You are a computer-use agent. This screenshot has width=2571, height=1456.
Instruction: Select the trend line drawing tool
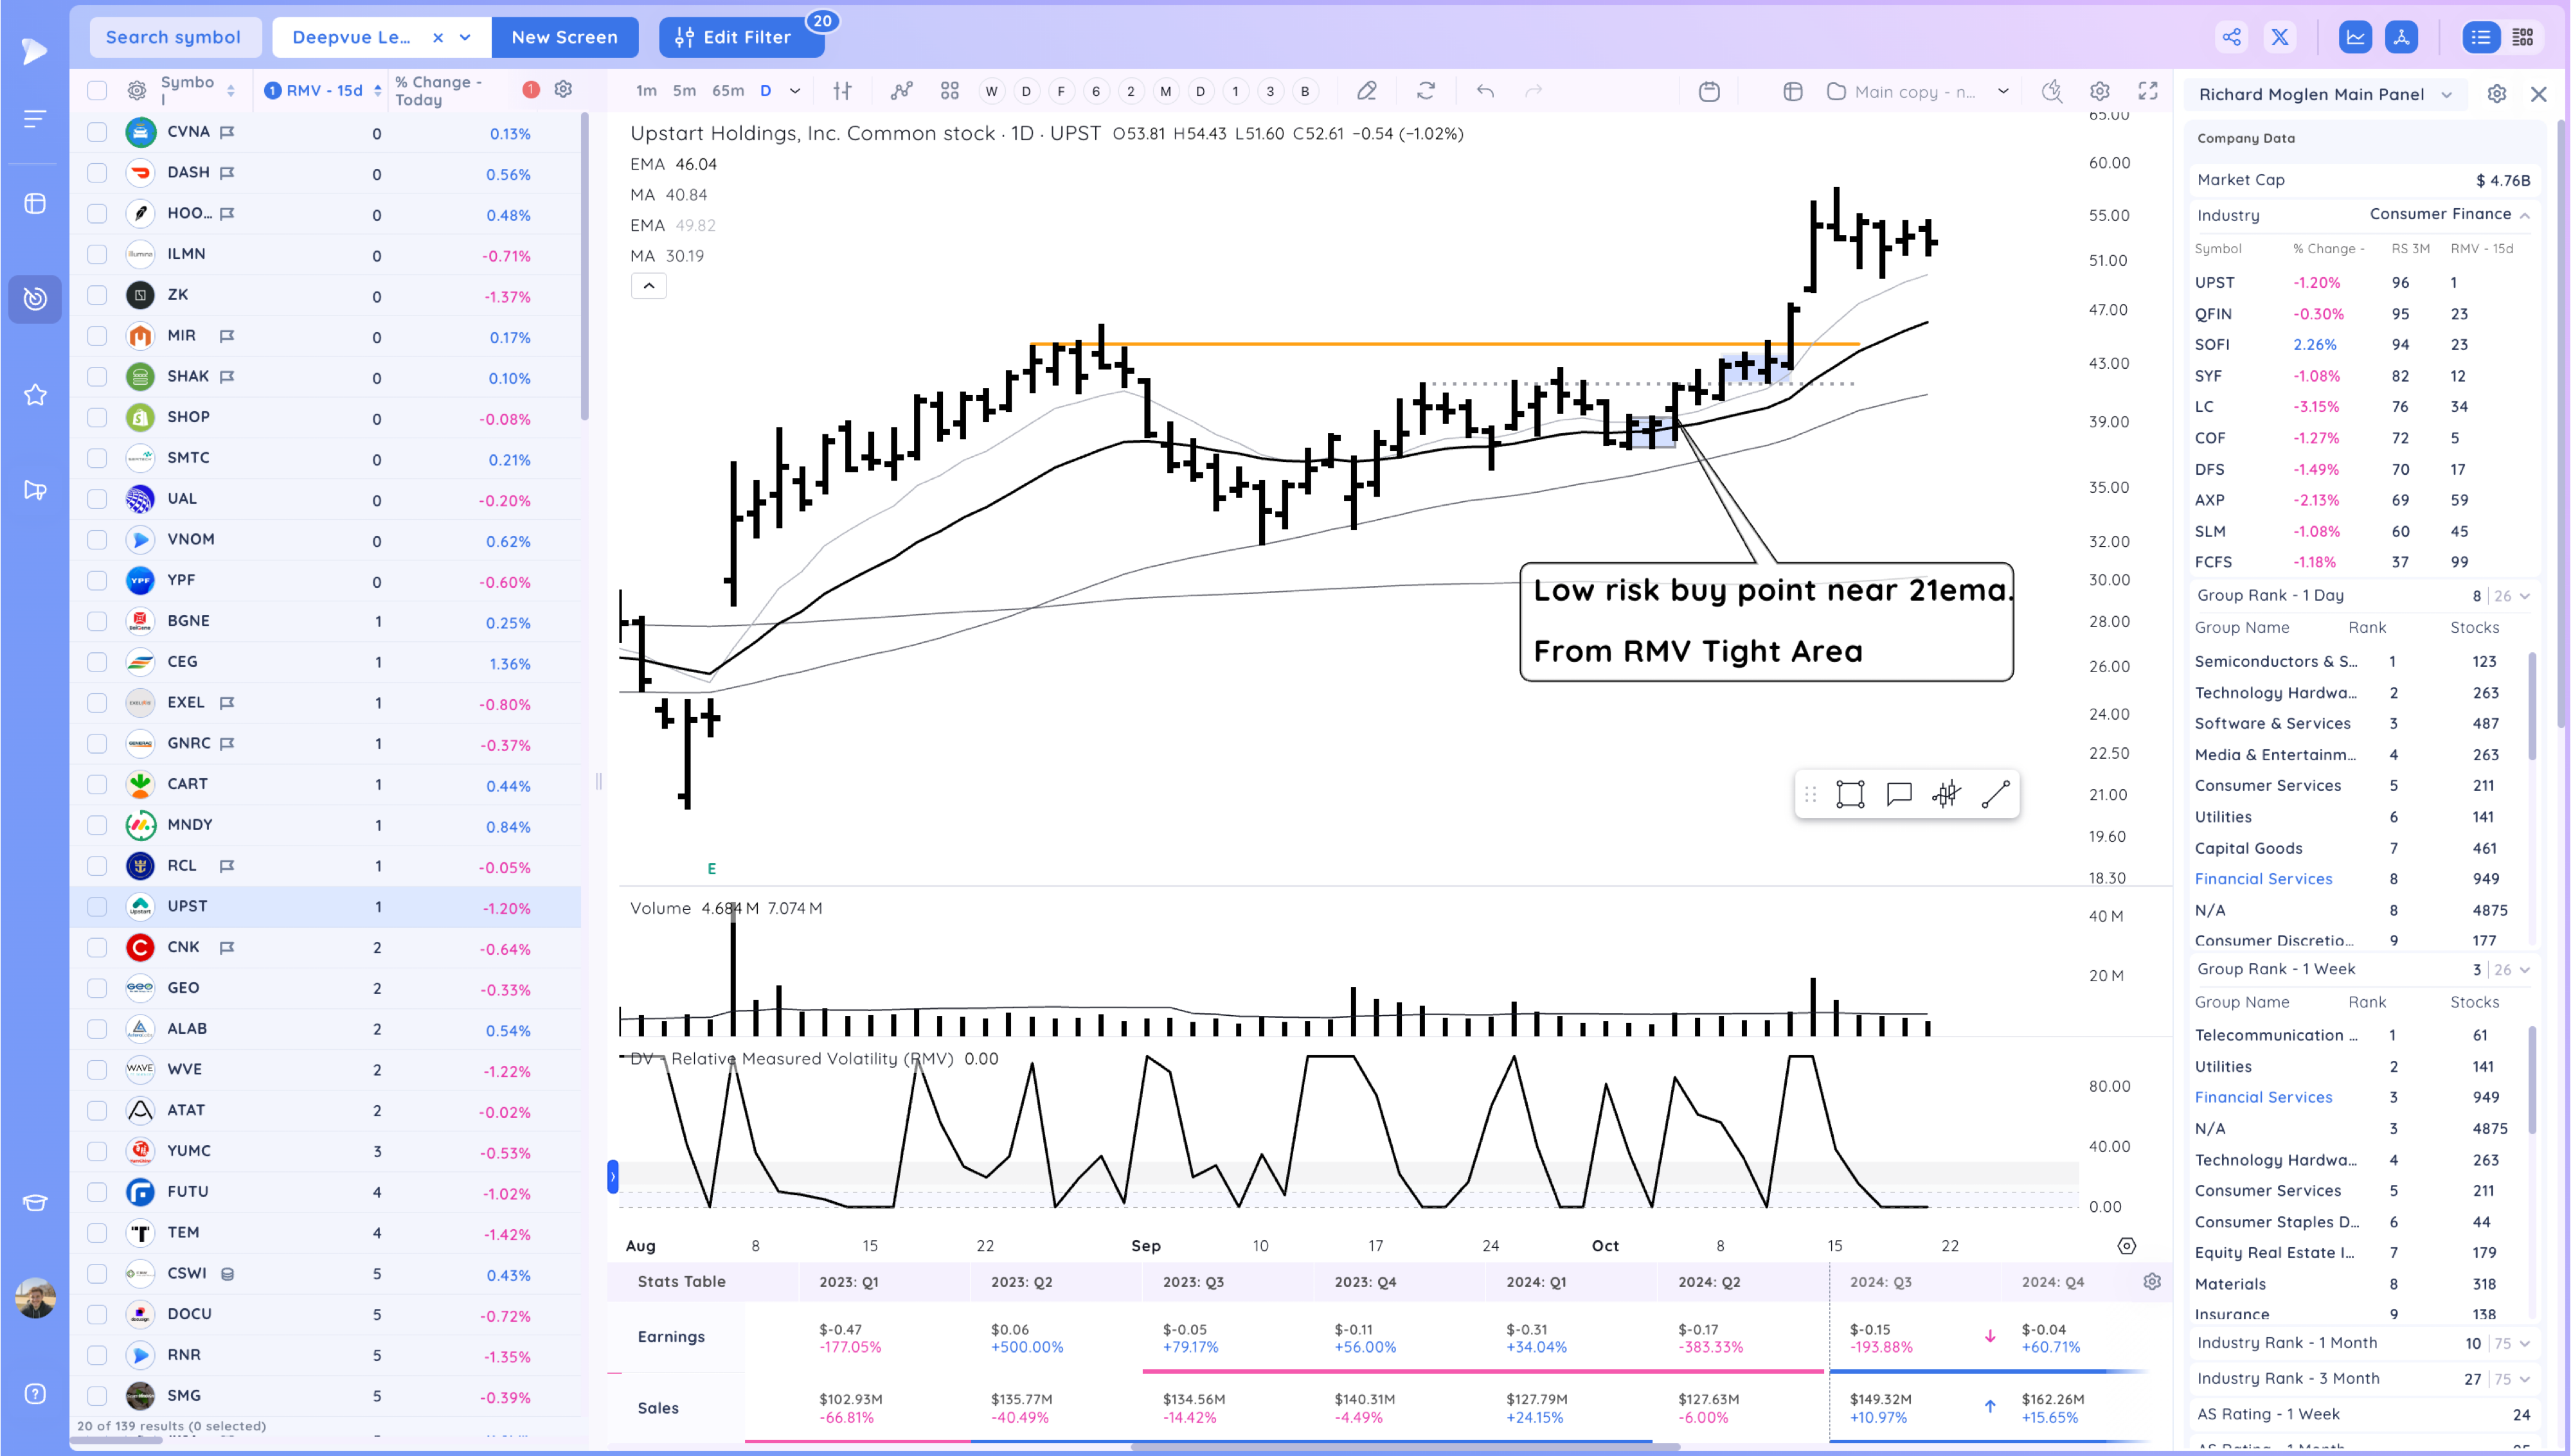pos(1995,794)
